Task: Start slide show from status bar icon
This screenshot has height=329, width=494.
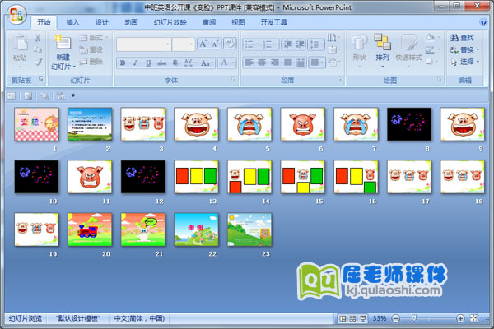Action: [363, 318]
